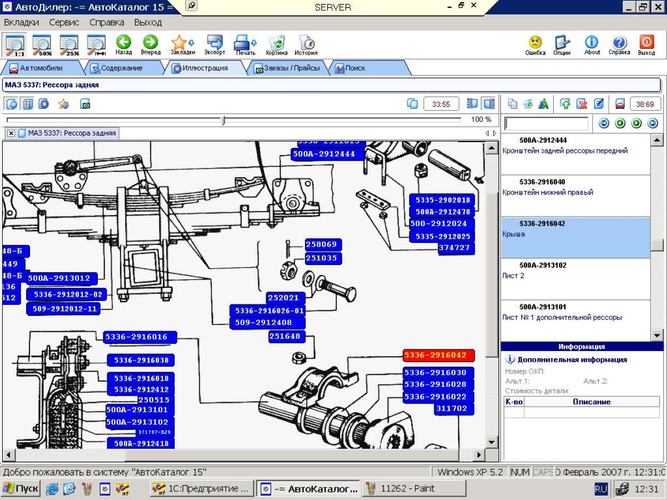Open Печать print dropdown
Image resolution: width=667 pixels, height=500 pixels.
245,45
